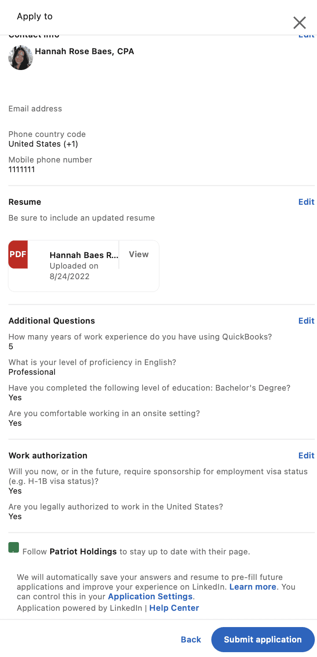Open the Learn more link

click(252, 587)
